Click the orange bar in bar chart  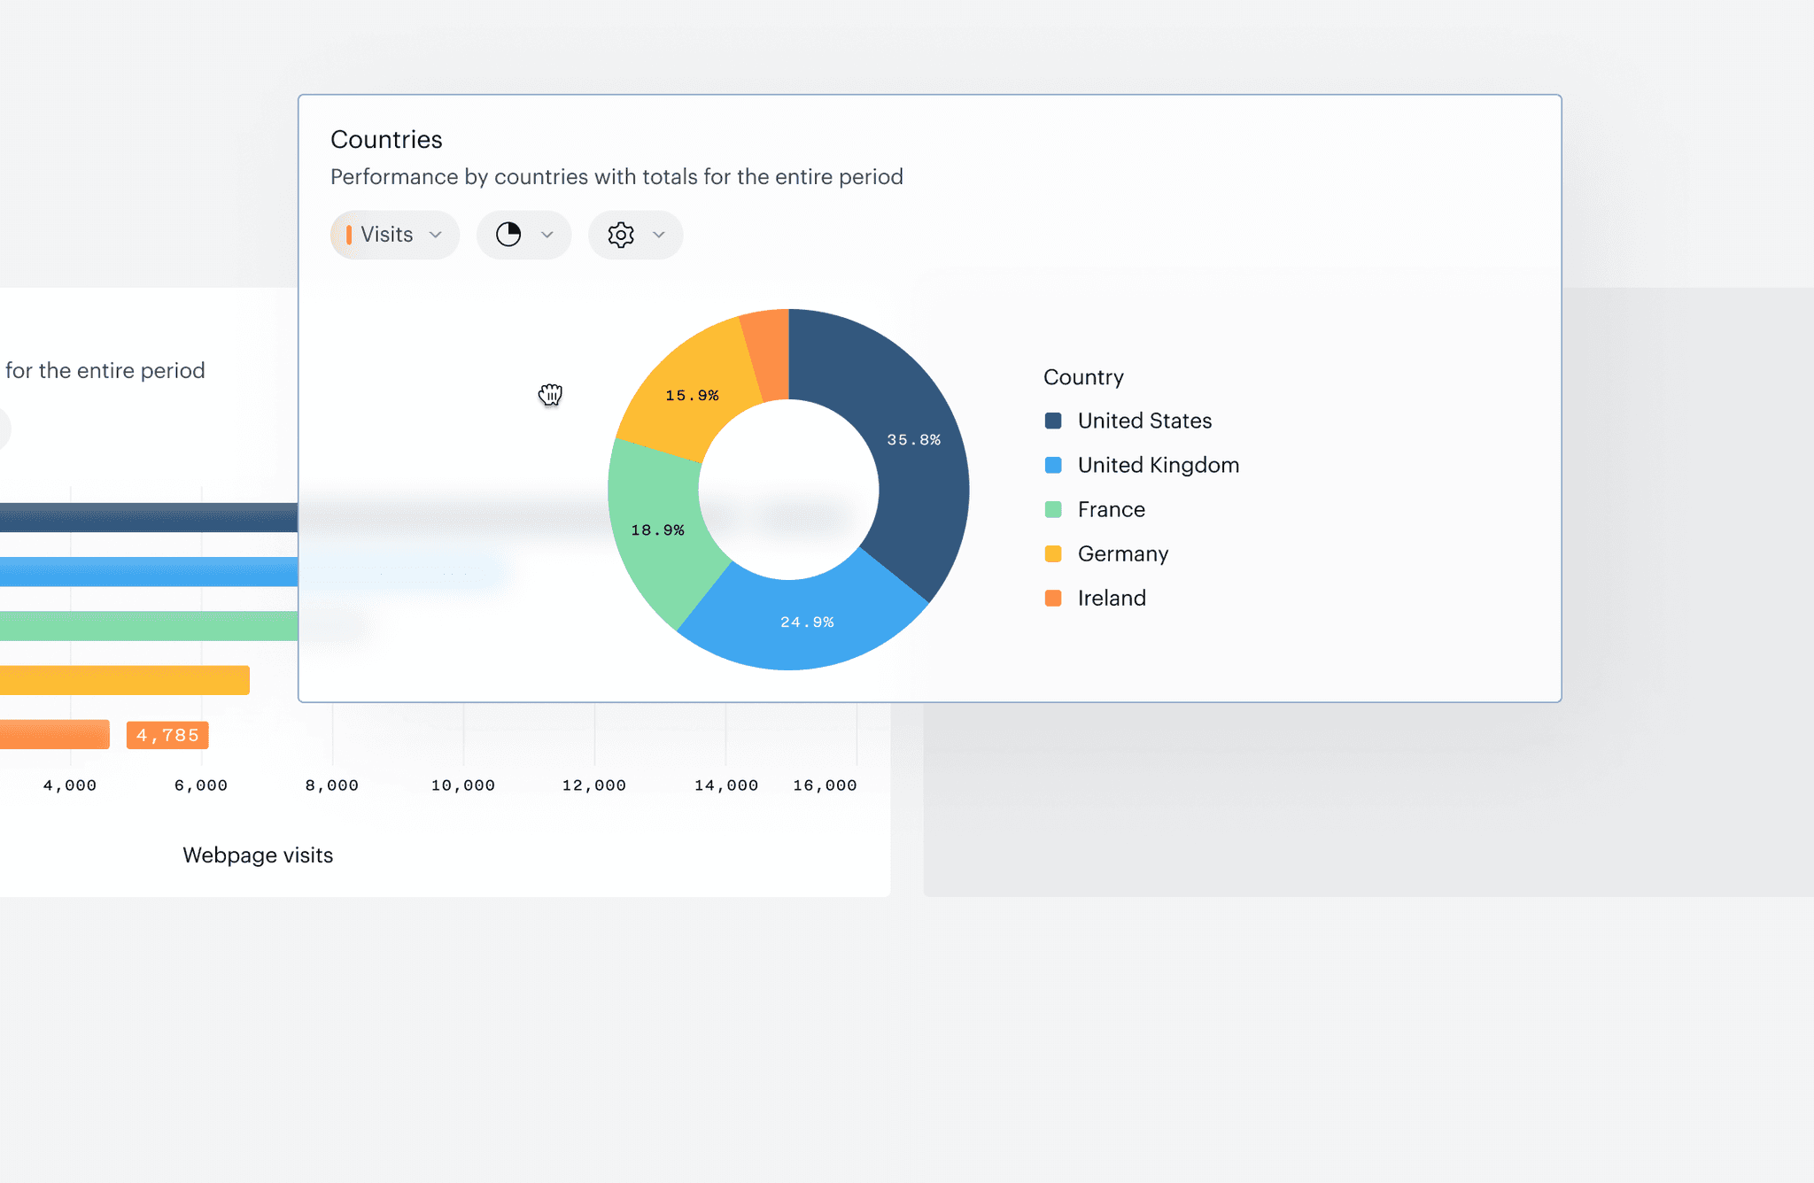pyautogui.click(x=53, y=734)
